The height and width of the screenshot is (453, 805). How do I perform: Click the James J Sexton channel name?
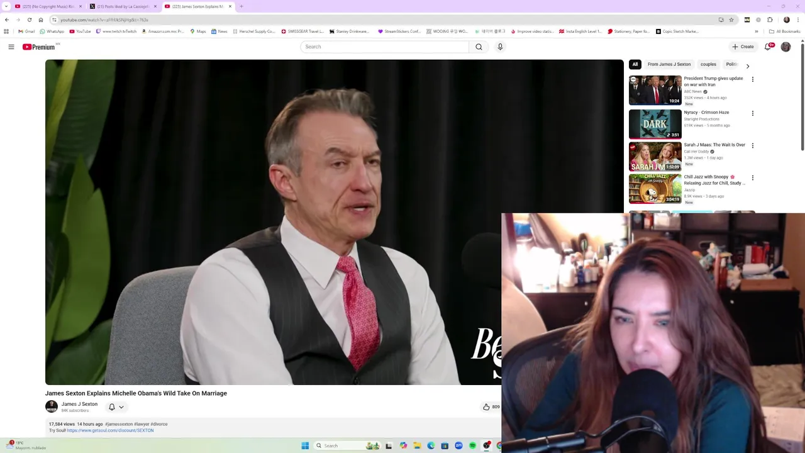(x=79, y=404)
